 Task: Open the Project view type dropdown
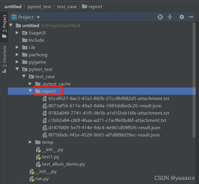(38, 17)
